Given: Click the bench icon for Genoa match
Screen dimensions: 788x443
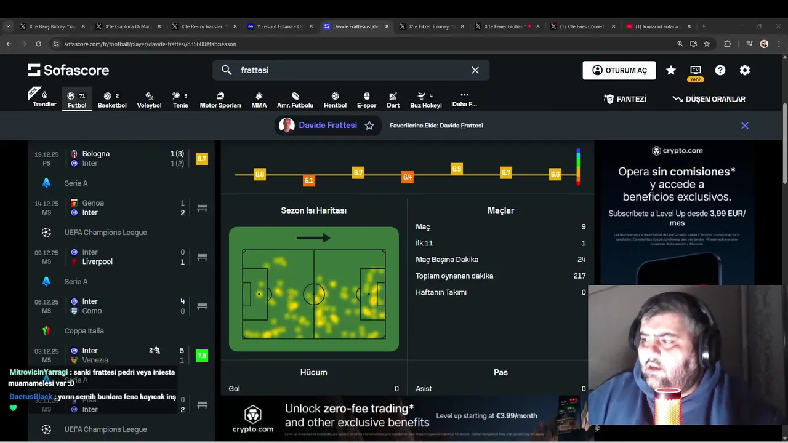Looking at the screenshot, I should click(202, 208).
